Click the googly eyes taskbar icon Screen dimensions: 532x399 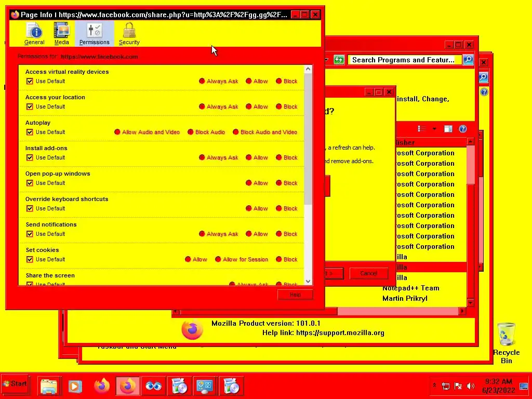153,386
